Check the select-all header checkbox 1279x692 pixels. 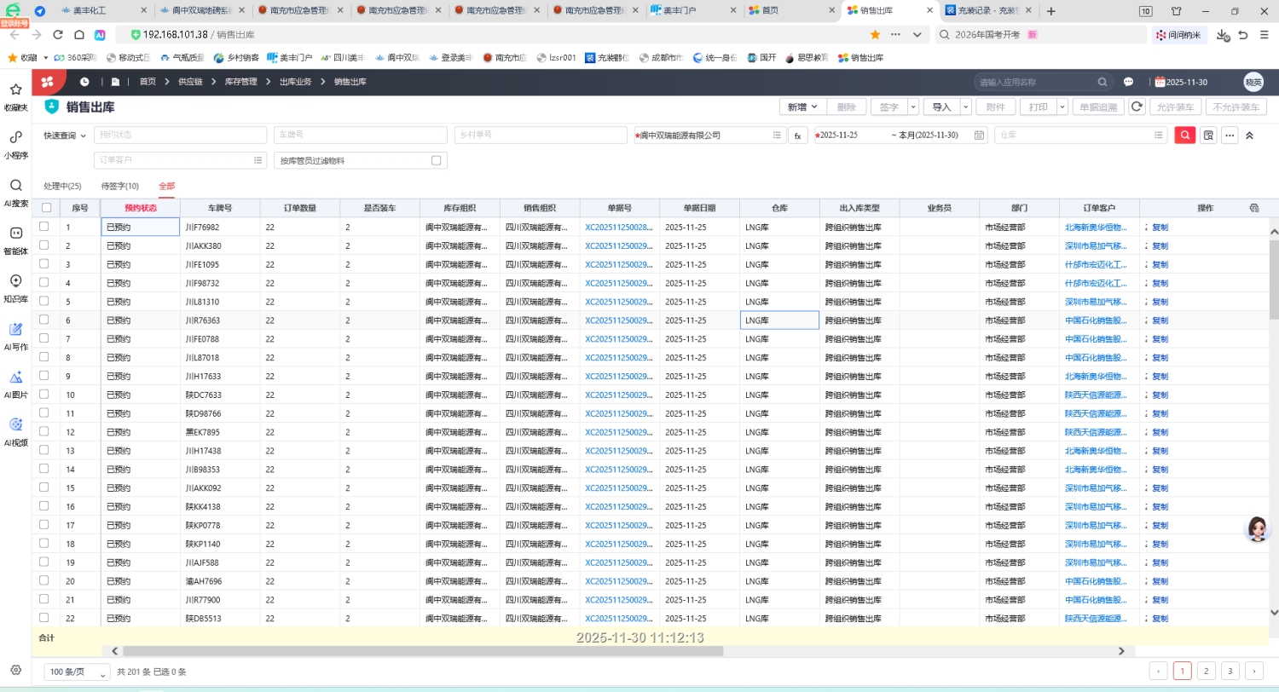[46, 208]
